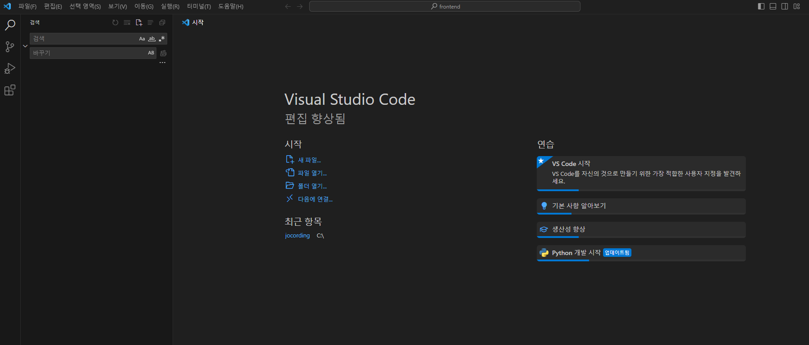
Task: Open the 생산성 향상 walkthrough
Action: click(x=641, y=229)
